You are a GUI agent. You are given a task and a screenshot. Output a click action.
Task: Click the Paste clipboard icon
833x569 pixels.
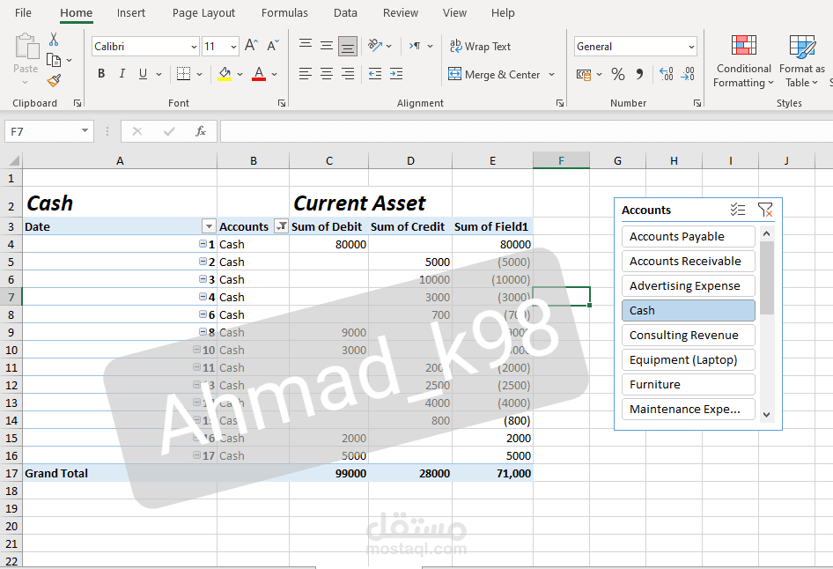click(x=26, y=46)
